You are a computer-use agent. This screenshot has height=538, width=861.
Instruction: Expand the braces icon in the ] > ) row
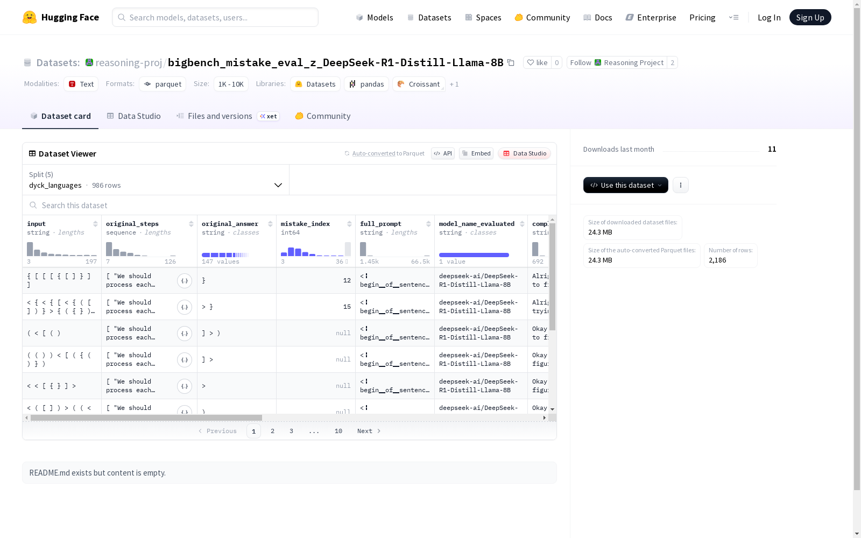[x=185, y=334]
